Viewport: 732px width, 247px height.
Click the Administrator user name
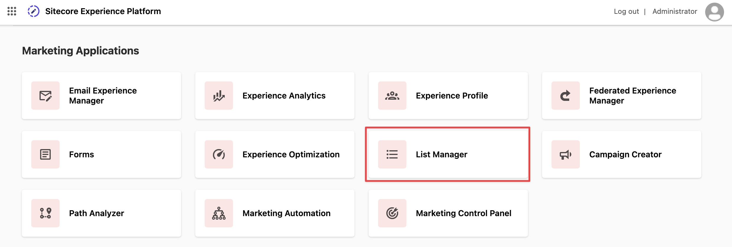(675, 11)
